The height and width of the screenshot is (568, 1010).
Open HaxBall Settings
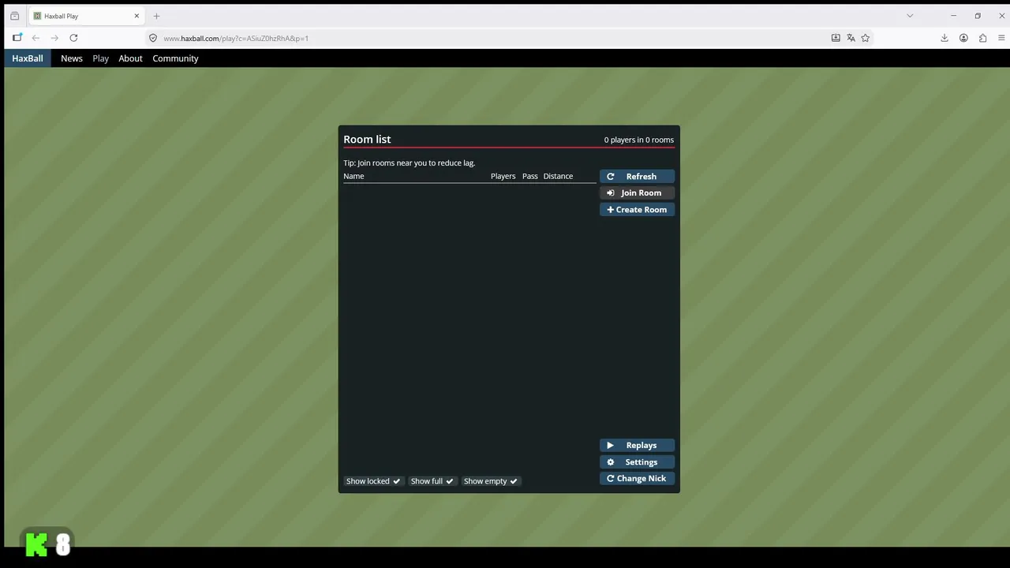(x=637, y=462)
